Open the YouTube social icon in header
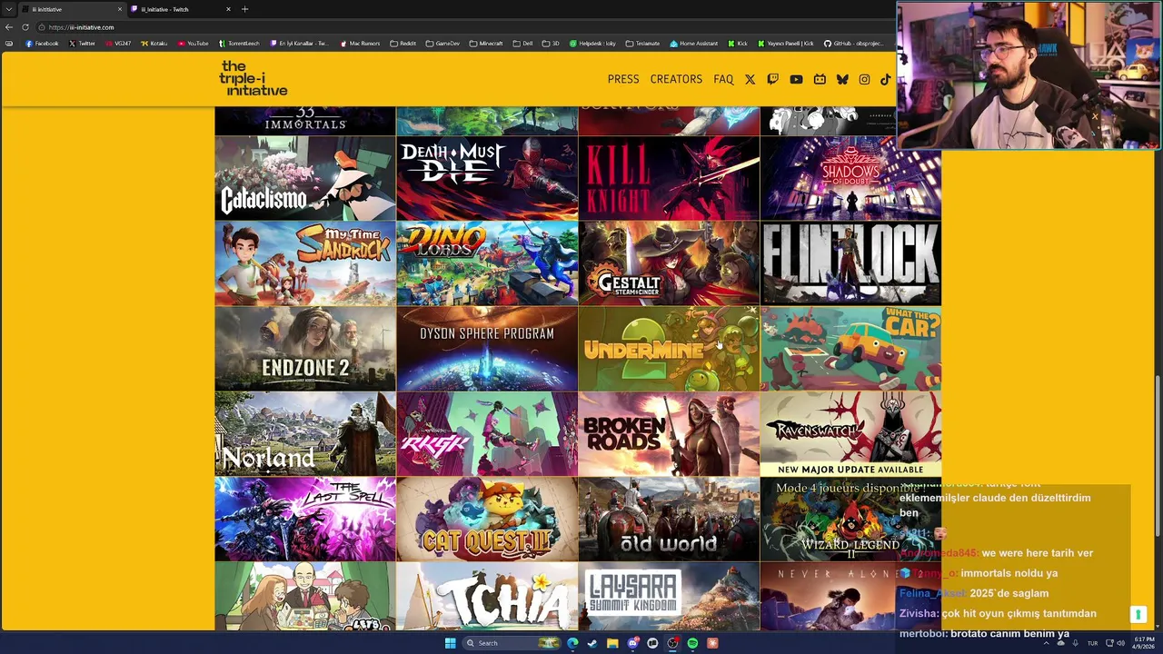 point(796,80)
